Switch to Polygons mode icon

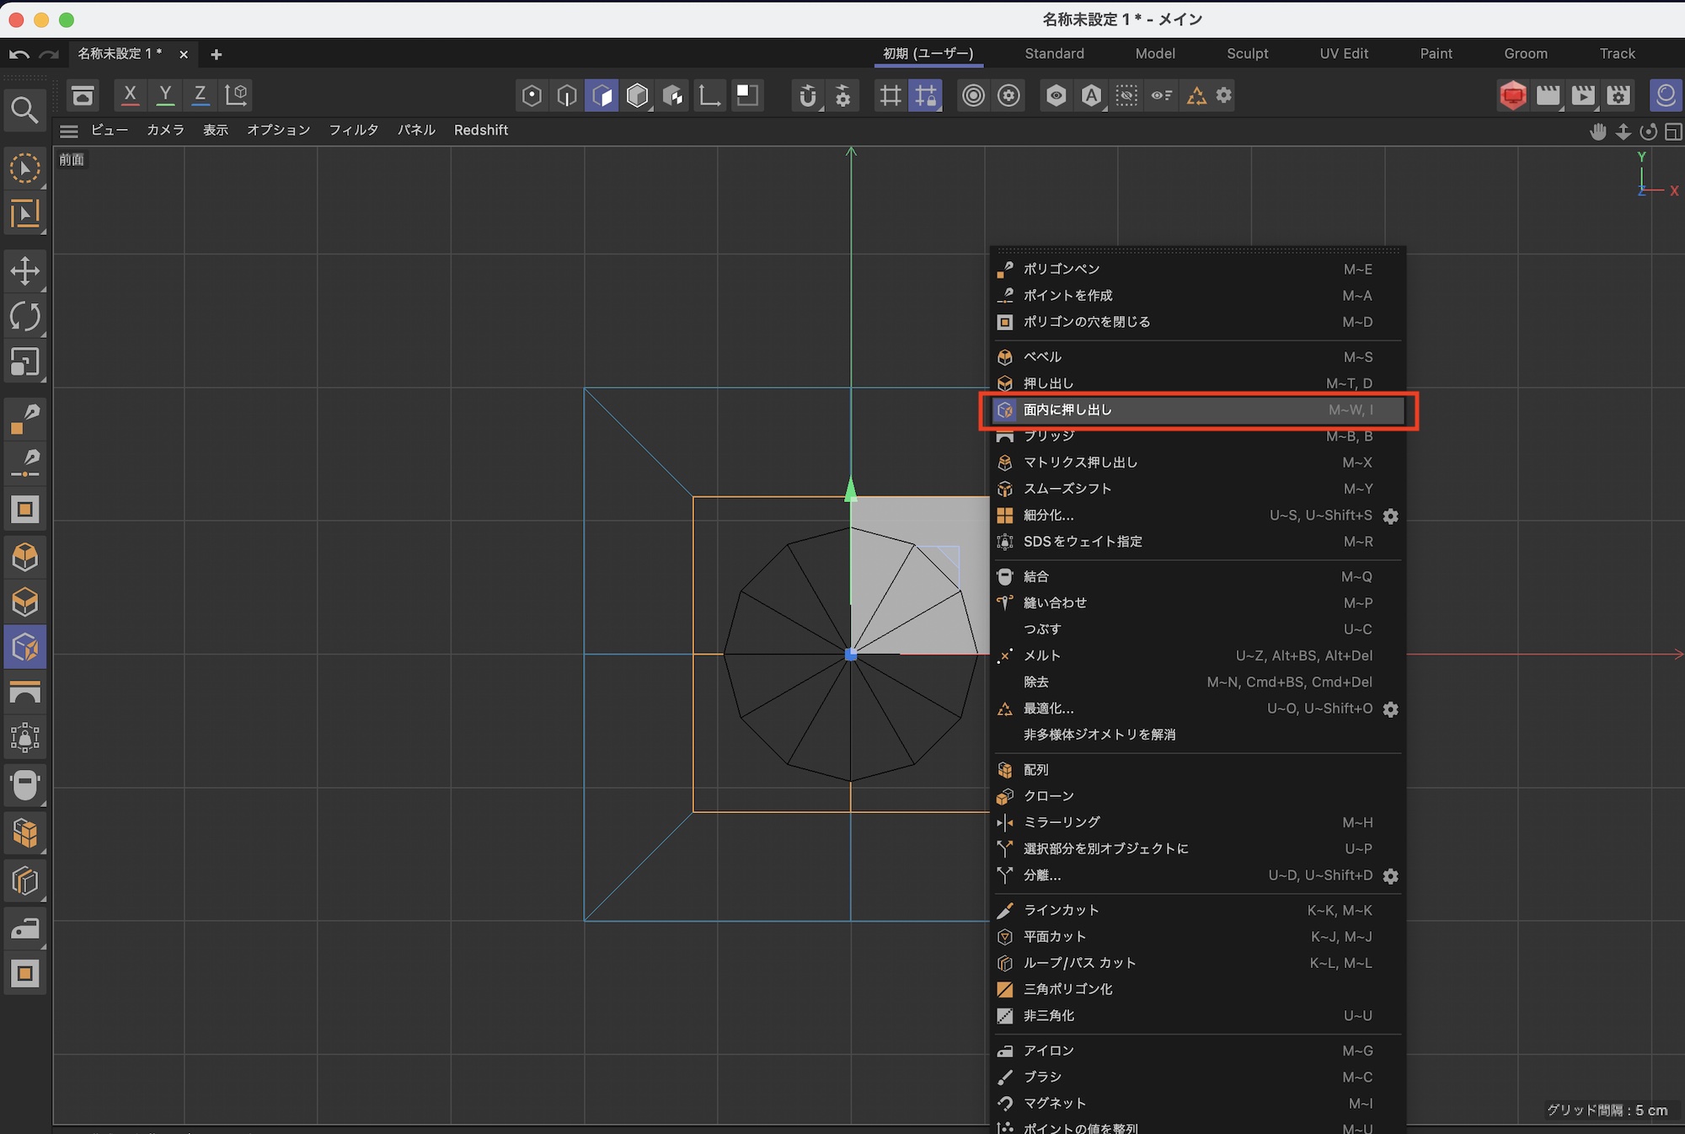point(602,96)
